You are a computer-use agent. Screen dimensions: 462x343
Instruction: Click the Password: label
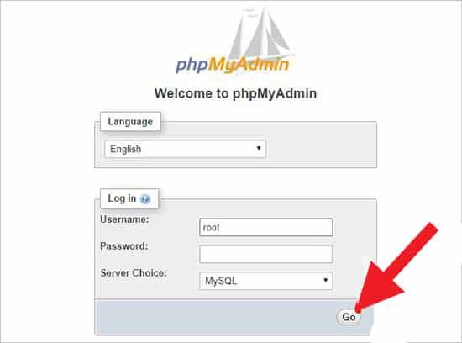(124, 246)
